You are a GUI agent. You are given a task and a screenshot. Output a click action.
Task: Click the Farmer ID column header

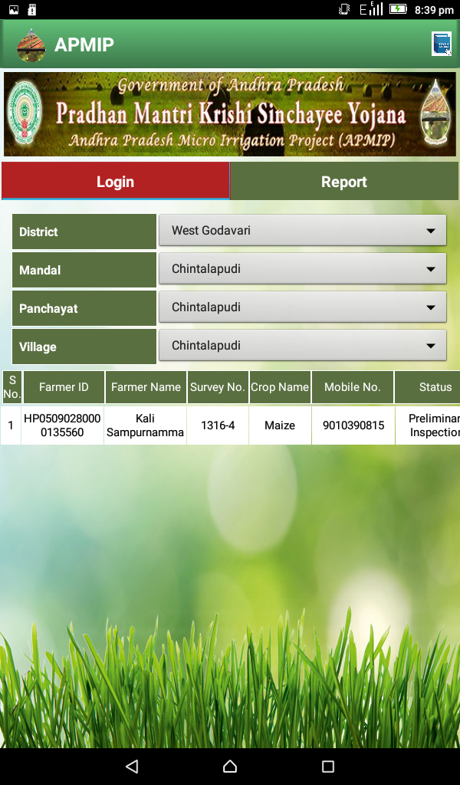point(64,387)
